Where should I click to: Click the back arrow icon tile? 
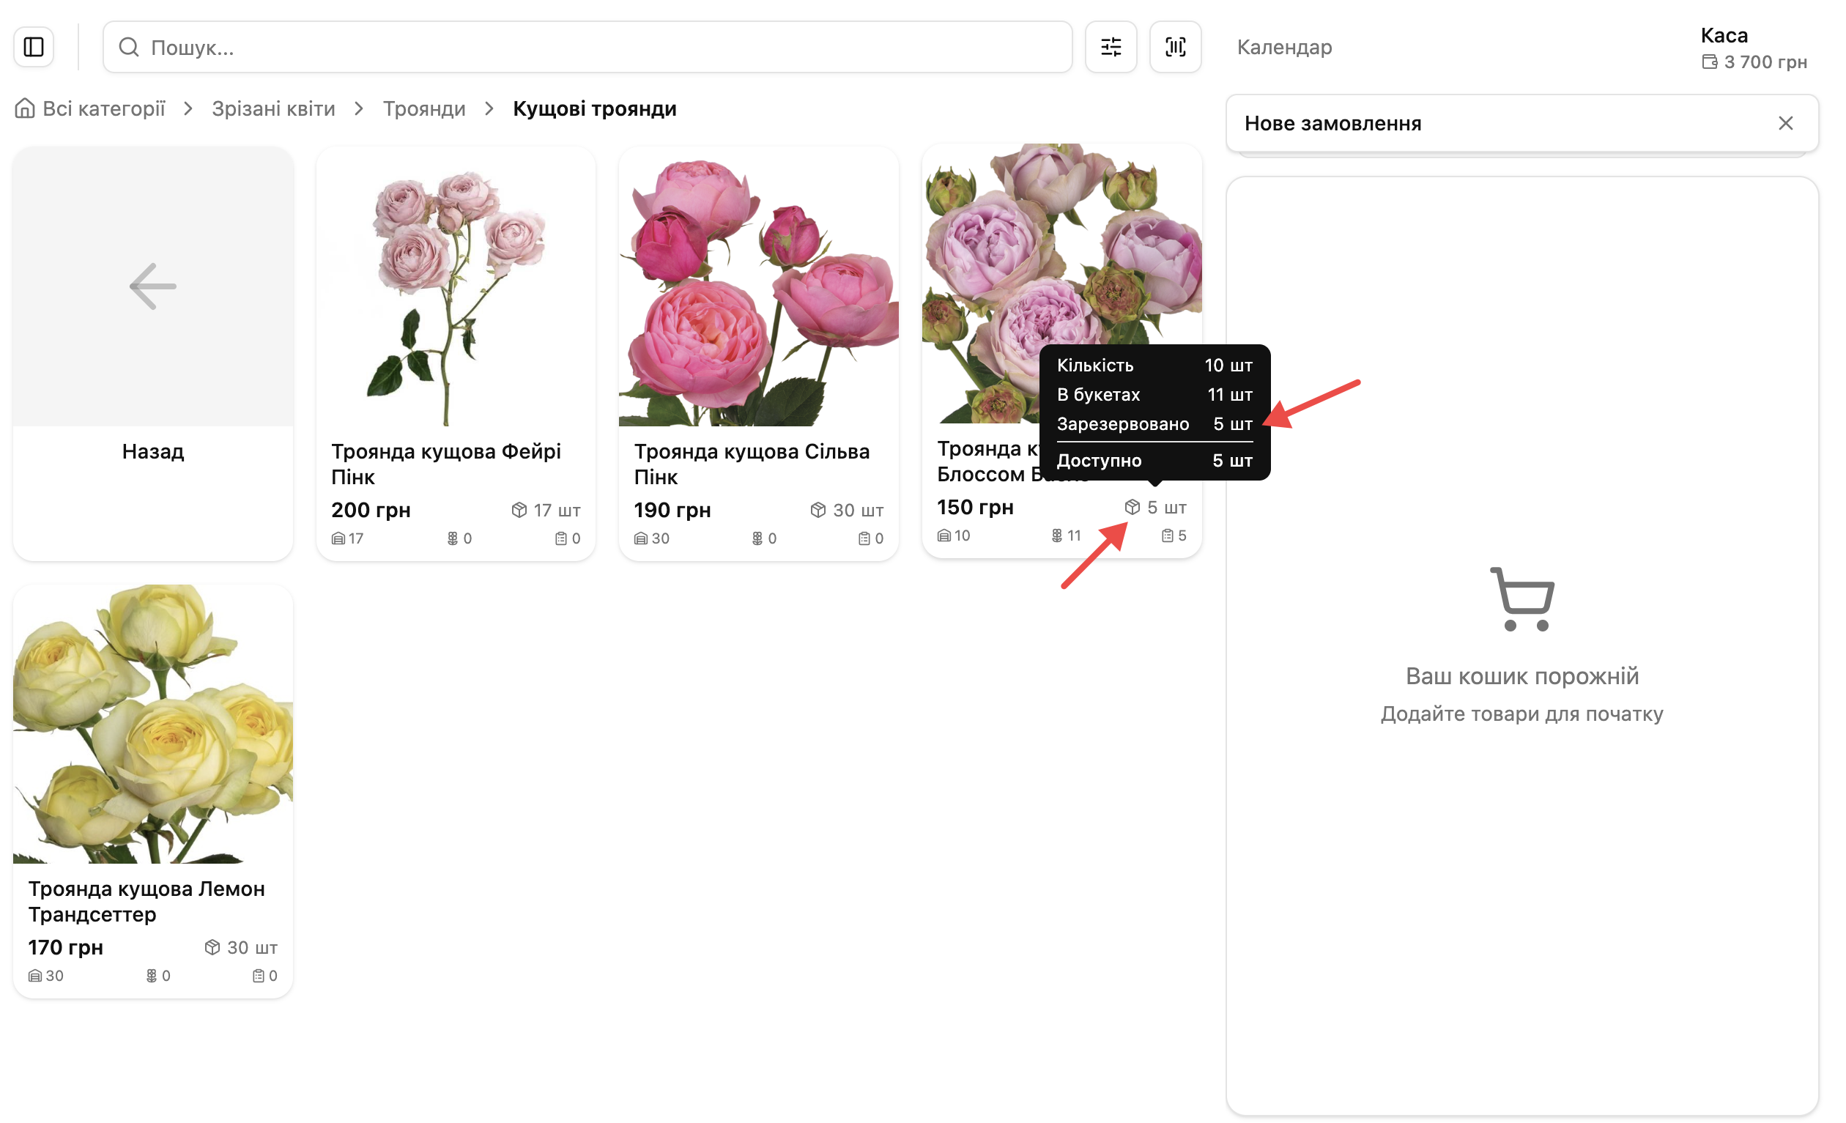pos(154,289)
